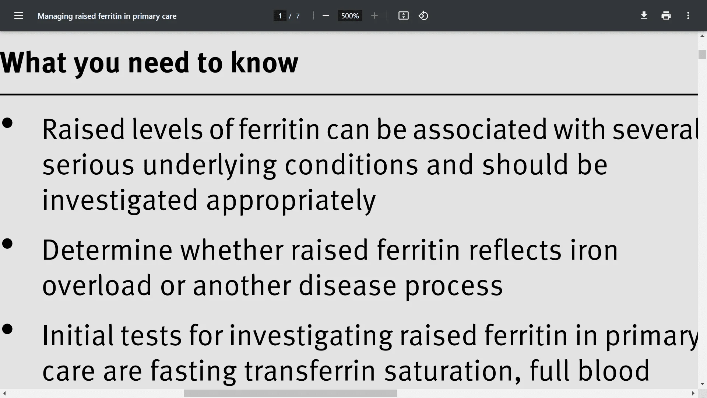This screenshot has width=707, height=398.
Task: Click the zoom in plus button
Action: [374, 16]
